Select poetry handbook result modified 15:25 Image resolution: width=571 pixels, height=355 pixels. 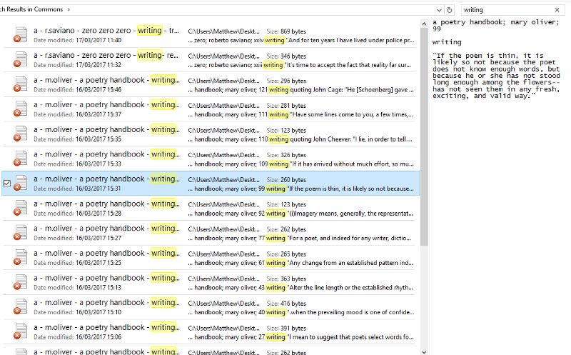pos(107,253)
